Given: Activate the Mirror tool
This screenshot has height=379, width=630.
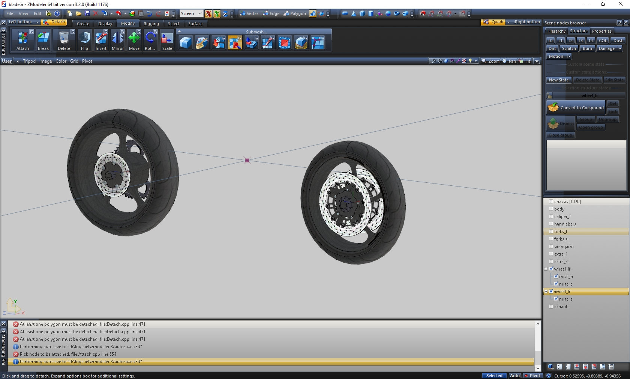Looking at the screenshot, I should (117, 38).
